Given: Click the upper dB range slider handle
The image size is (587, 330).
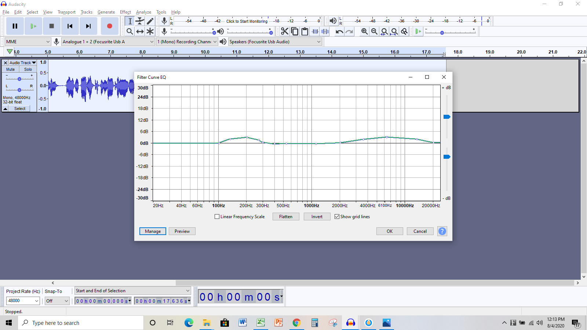Looking at the screenshot, I should click(446, 117).
